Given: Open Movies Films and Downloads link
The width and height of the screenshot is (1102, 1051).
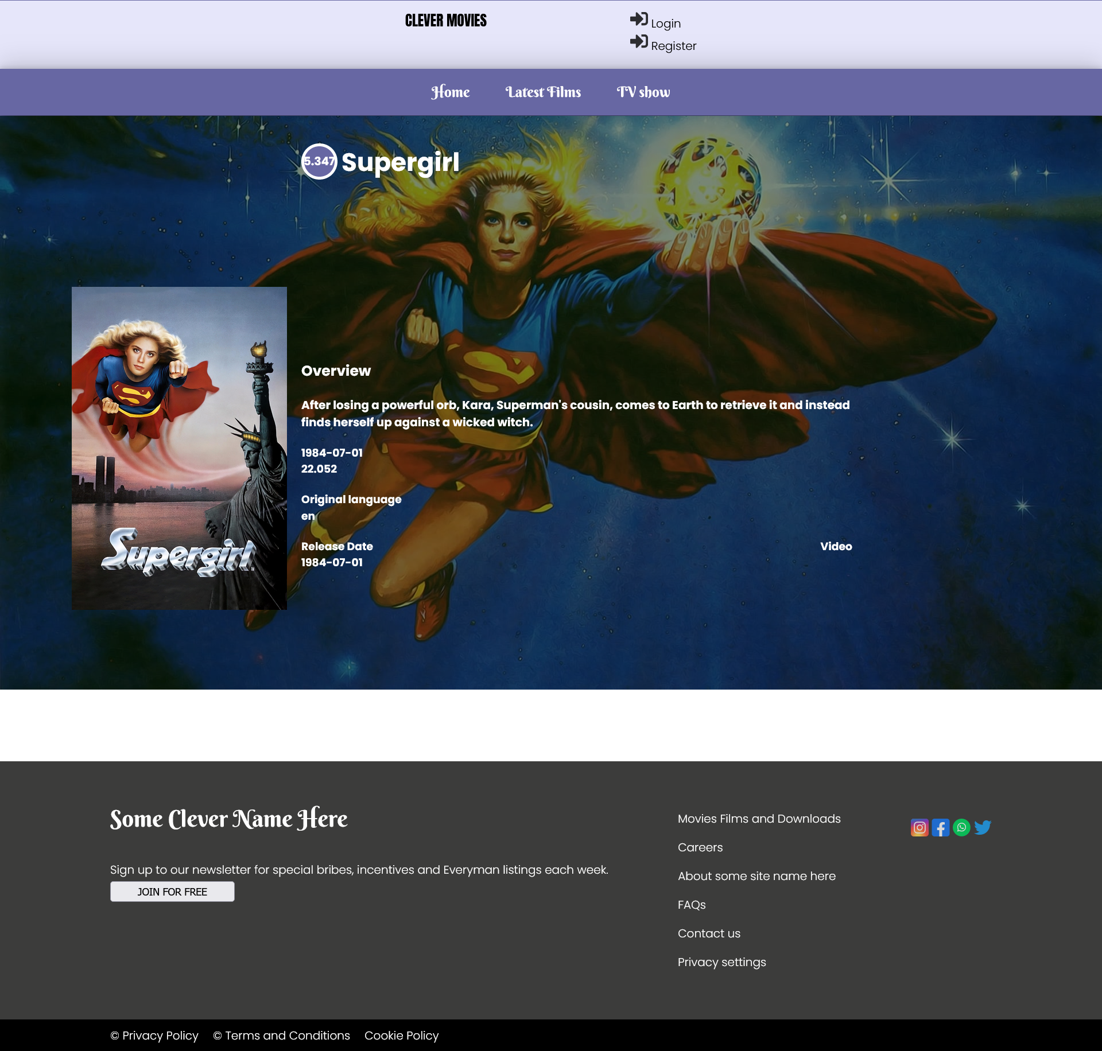Looking at the screenshot, I should (x=759, y=819).
